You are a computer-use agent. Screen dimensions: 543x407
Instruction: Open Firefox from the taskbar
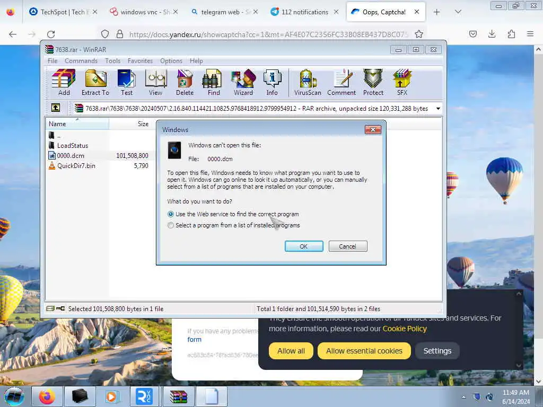coord(47,396)
